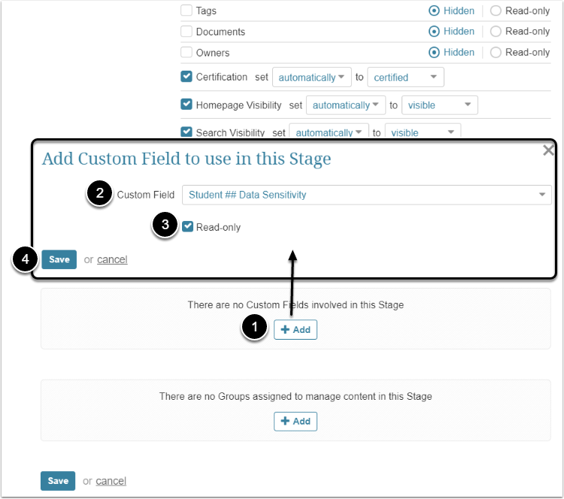564x499 pixels.
Task: Select Read-only radio for Tags
Action: point(496,11)
